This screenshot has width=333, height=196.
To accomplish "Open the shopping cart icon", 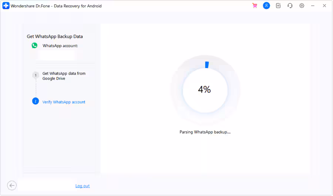I will (255, 6).
